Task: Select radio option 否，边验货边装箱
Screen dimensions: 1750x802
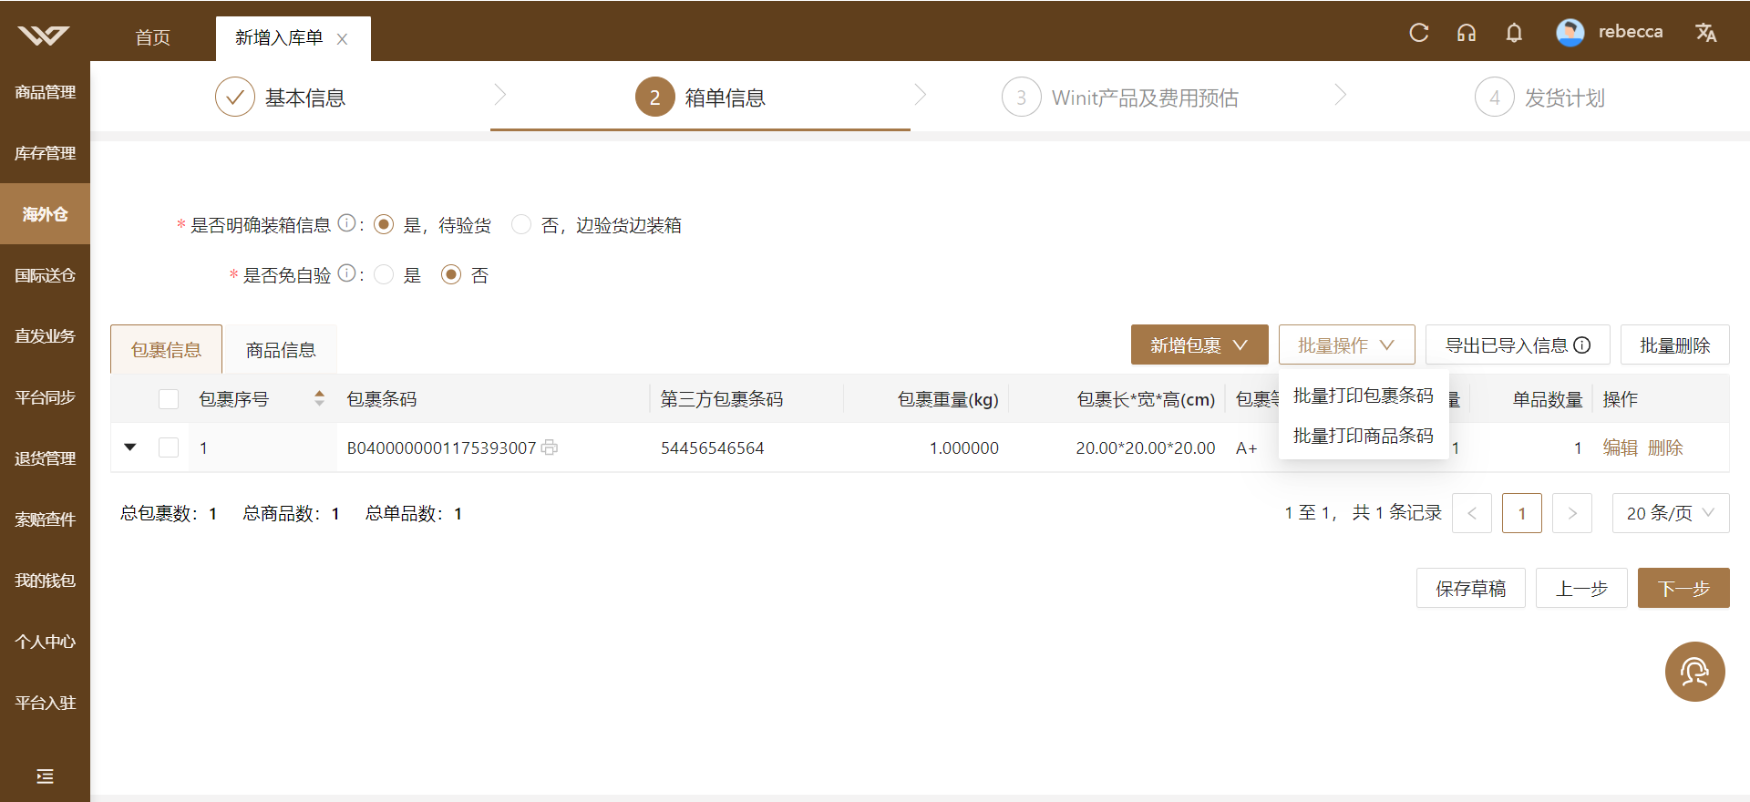Action: [521, 224]
